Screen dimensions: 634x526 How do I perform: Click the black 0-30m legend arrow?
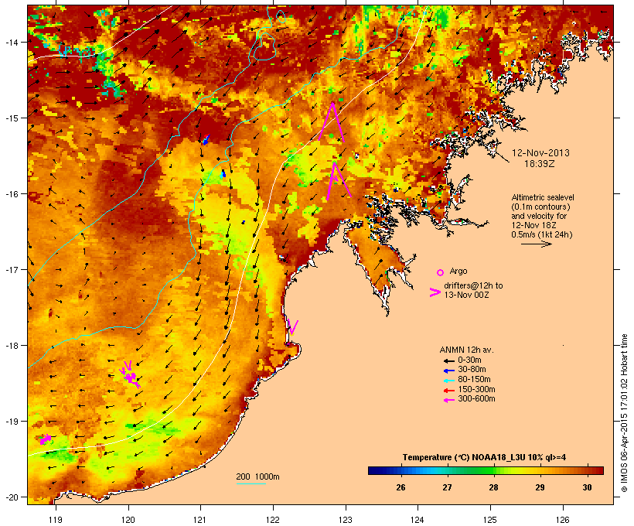click(x=449, y=360)
